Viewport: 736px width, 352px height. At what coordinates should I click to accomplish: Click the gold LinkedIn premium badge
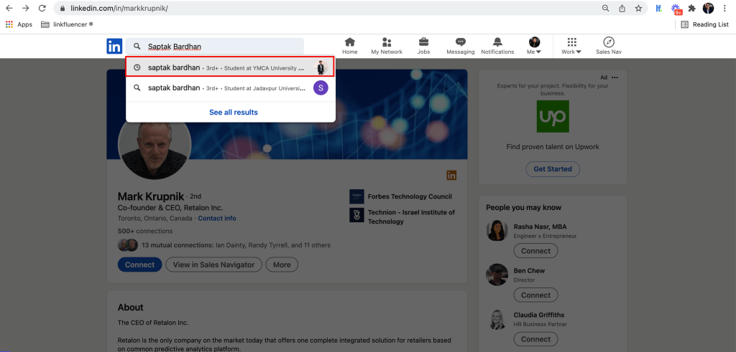[x=451, y=176]
